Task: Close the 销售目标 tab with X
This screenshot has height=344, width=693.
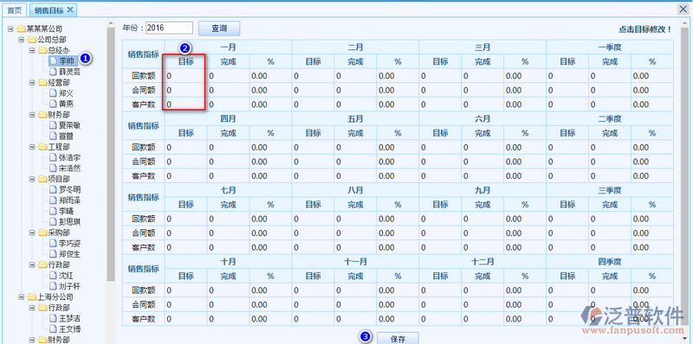Action: click(70, 10)
